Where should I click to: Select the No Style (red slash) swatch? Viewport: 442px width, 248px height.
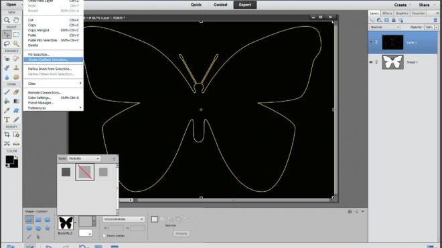[x=85, y=172]
